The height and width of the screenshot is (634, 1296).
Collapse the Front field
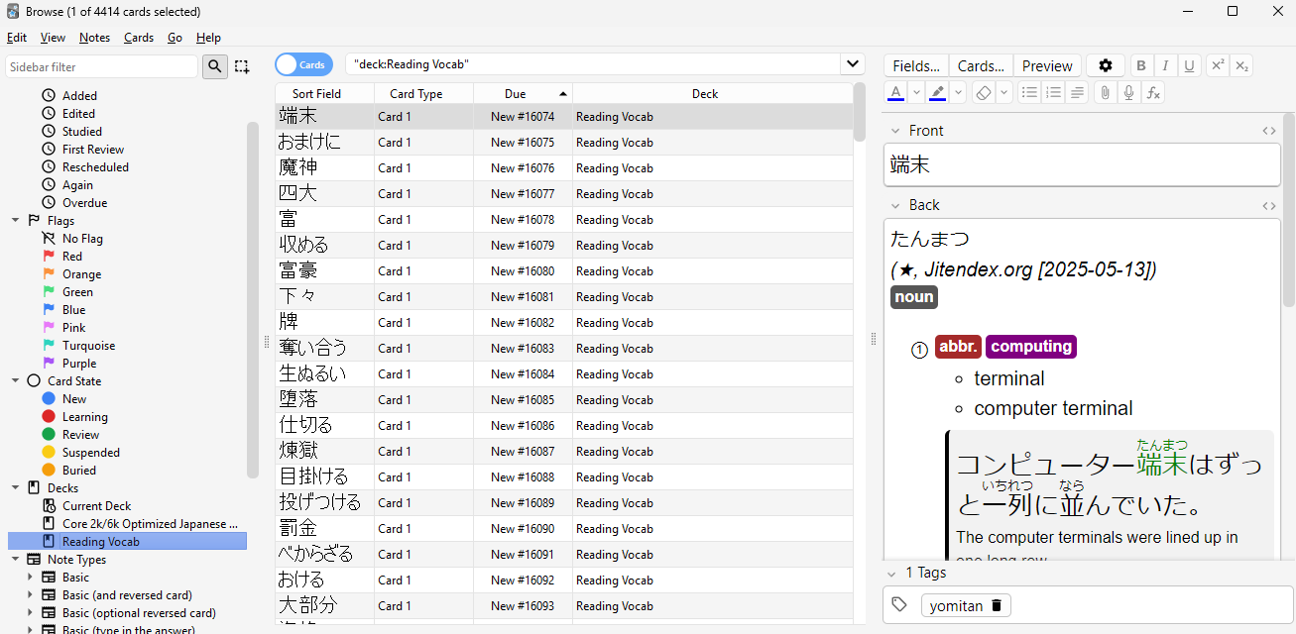(894, 131)
